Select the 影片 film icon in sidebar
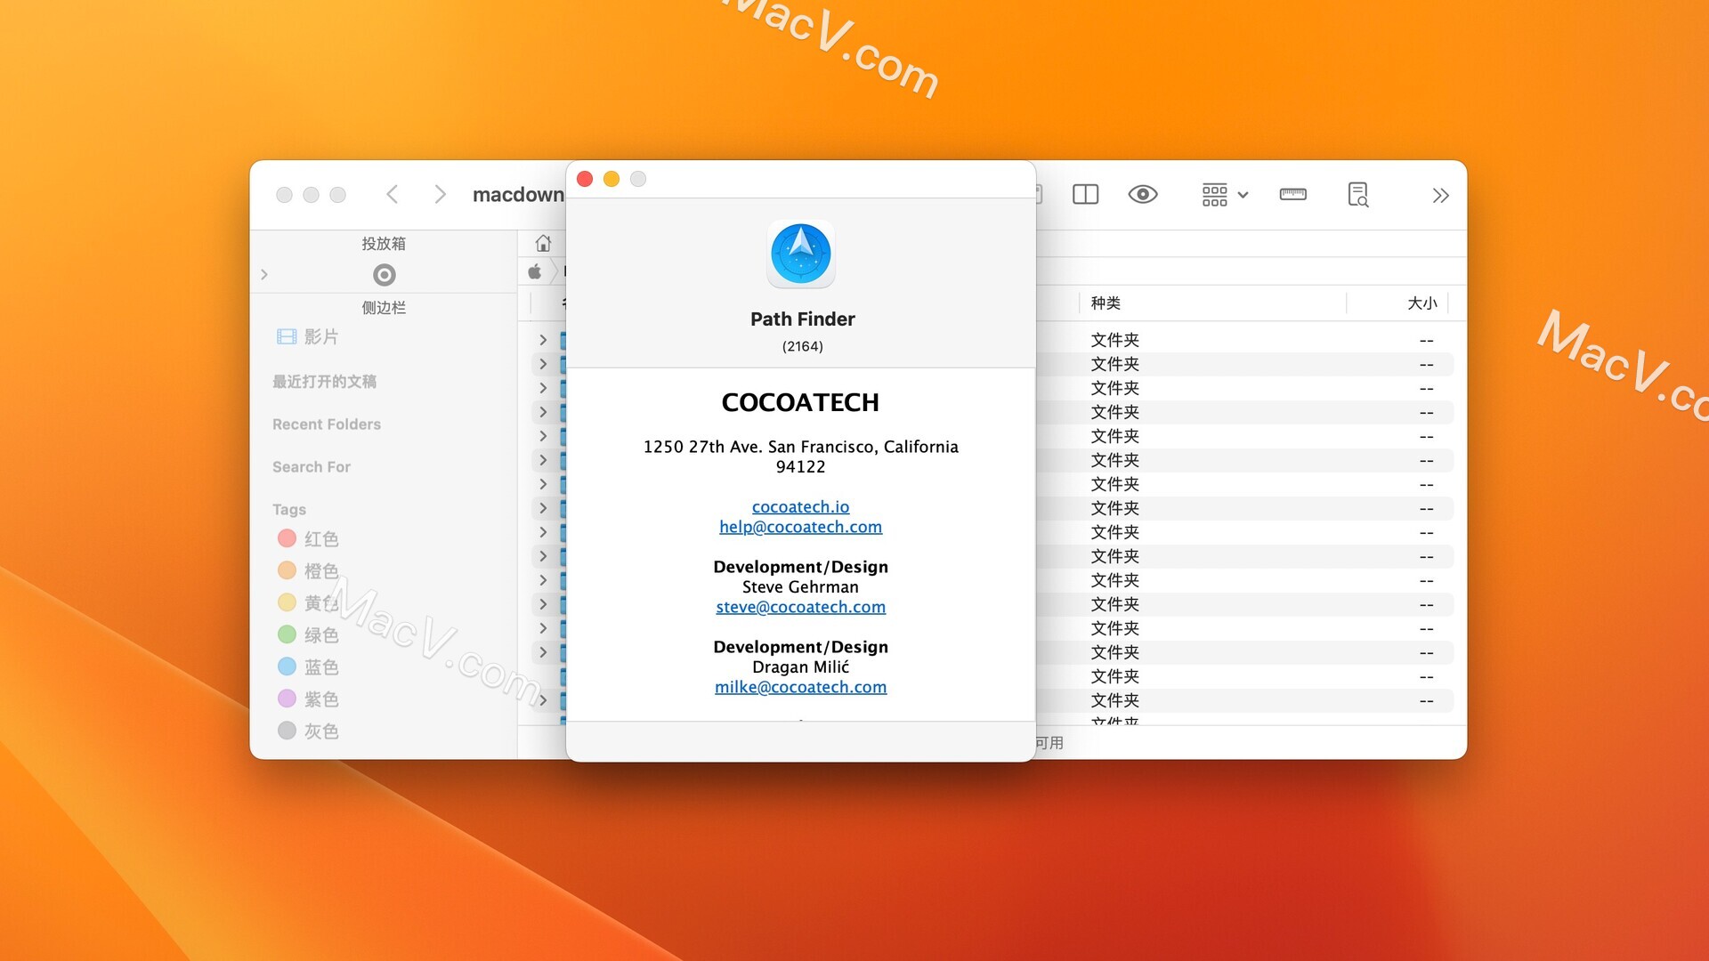This screenshot has width=1709, height=961. (x=287, y=336)
